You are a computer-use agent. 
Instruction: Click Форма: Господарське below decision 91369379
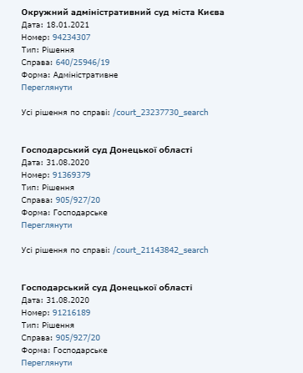click(x=64, y=213)
